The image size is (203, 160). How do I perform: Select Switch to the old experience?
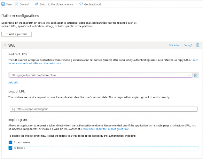[x=56, y=4]
